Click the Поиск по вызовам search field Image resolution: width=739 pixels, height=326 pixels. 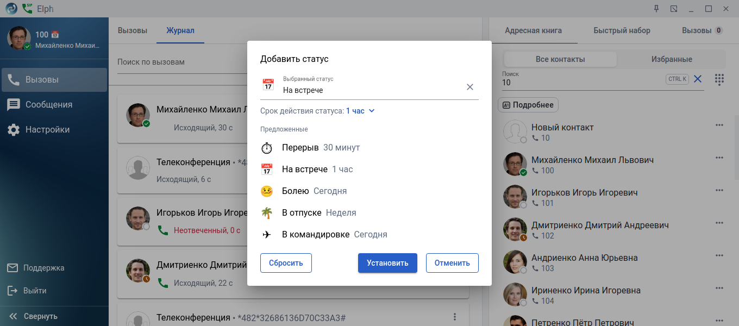point(182,62)
